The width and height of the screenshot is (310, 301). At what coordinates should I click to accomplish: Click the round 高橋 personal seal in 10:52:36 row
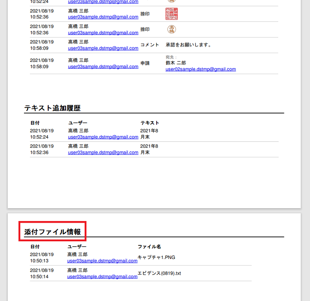pyautogui.click(x=172, y=29)
